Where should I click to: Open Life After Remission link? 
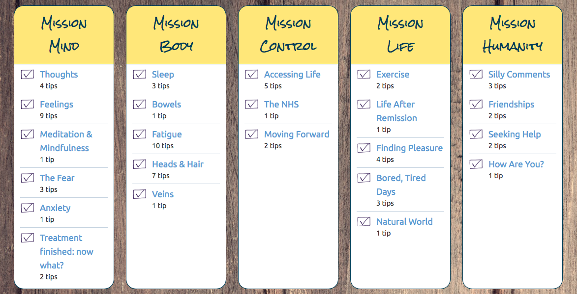(396, 111)
